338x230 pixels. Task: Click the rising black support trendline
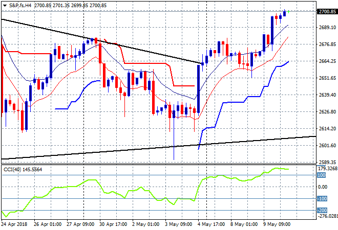[154, 148]
